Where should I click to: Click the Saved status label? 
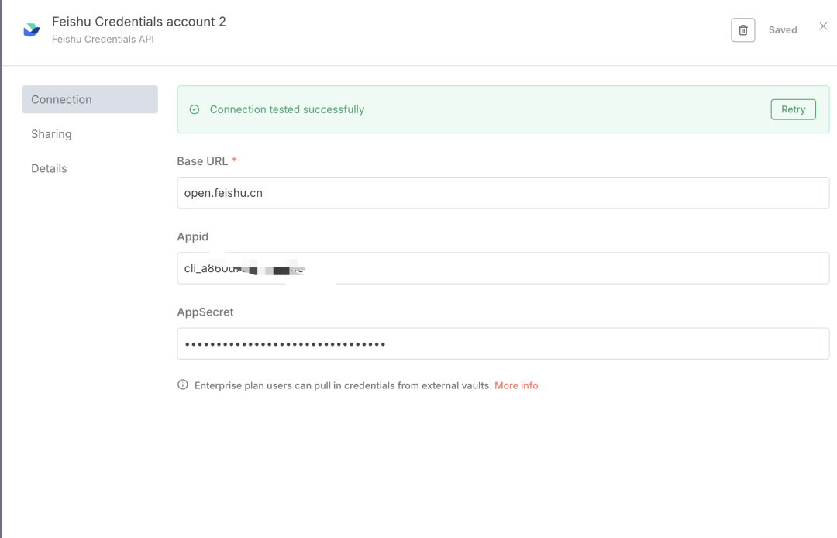point(783,30)
